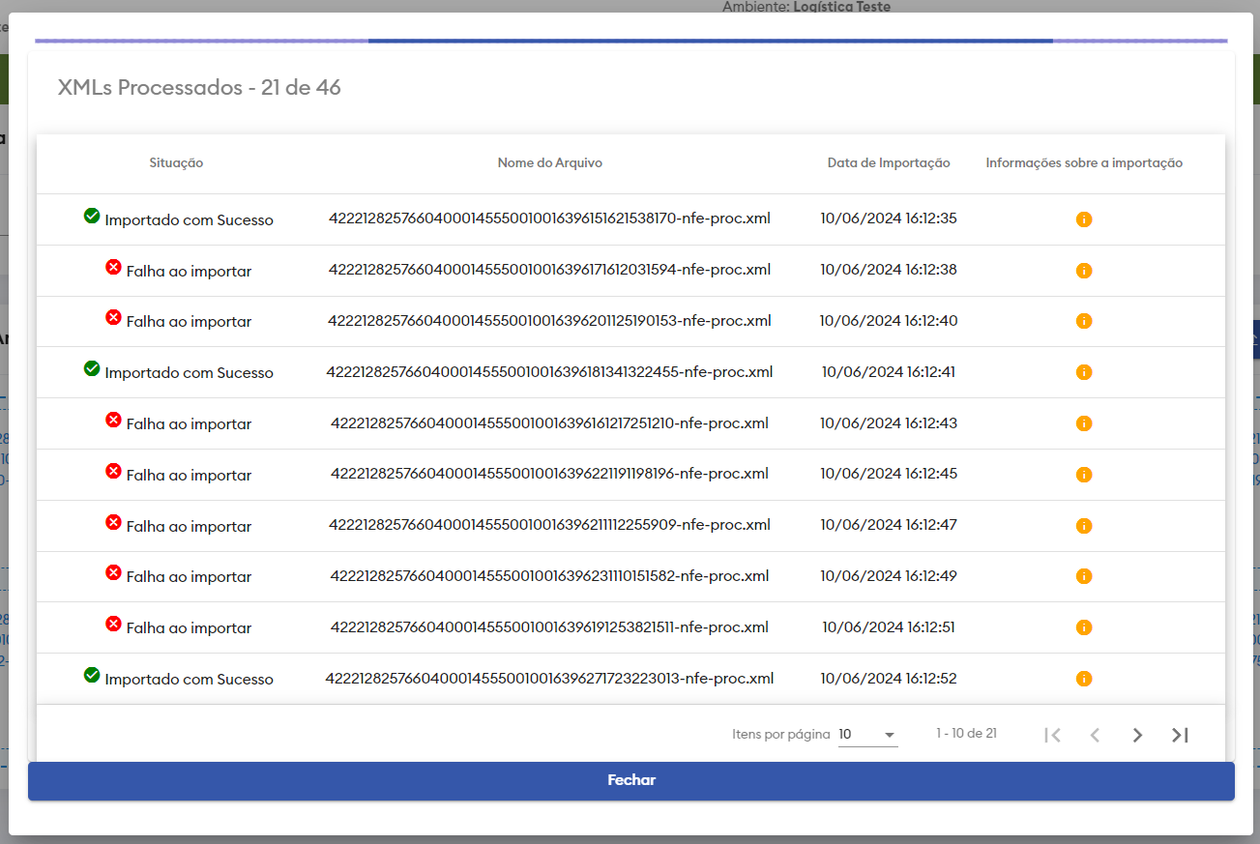Click info icon on the 16:12:52 row
Image resolution: width=1260 pixels, height=844 pixels.
[x=1084, y=679]
